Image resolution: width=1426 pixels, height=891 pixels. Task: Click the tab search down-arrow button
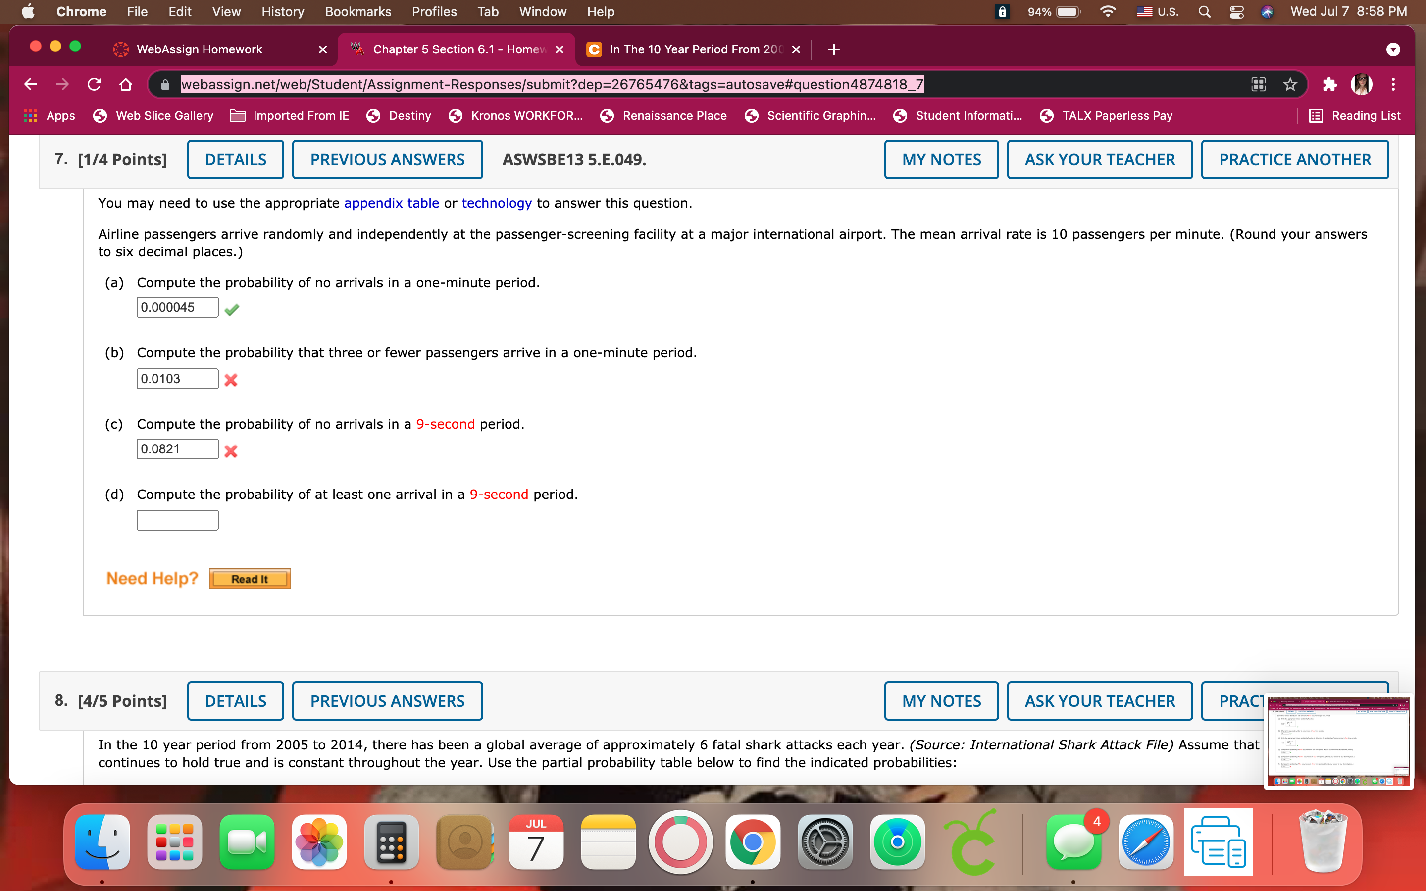(1393, 49)
